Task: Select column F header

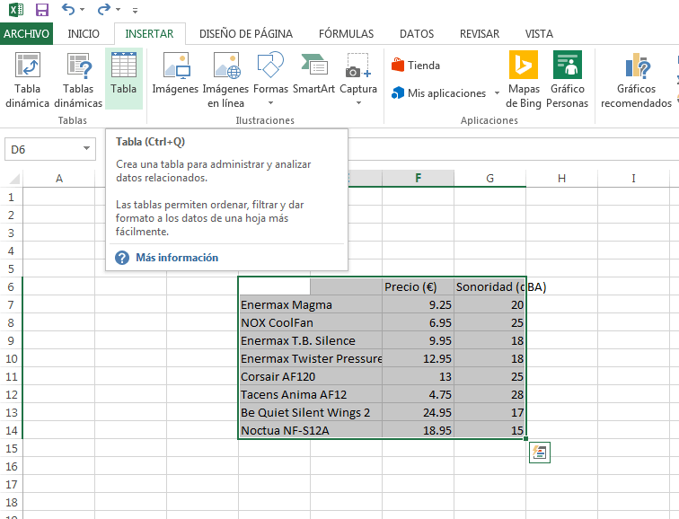Action: (x=418, y=178)
